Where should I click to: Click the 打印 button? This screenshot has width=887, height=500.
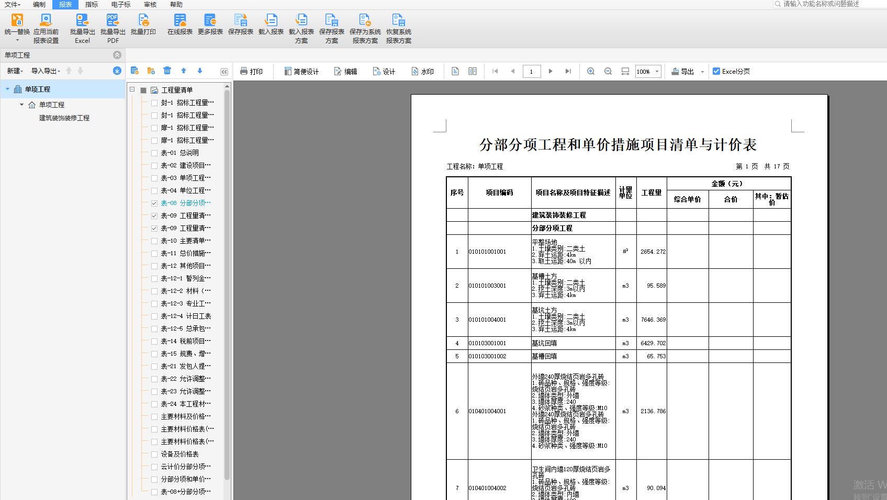pyautogui.click(x=251, y=71)
